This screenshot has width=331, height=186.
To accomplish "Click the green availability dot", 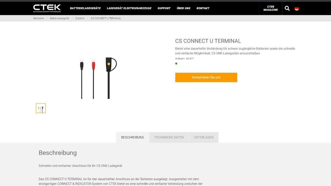I will tap(176, 64).
